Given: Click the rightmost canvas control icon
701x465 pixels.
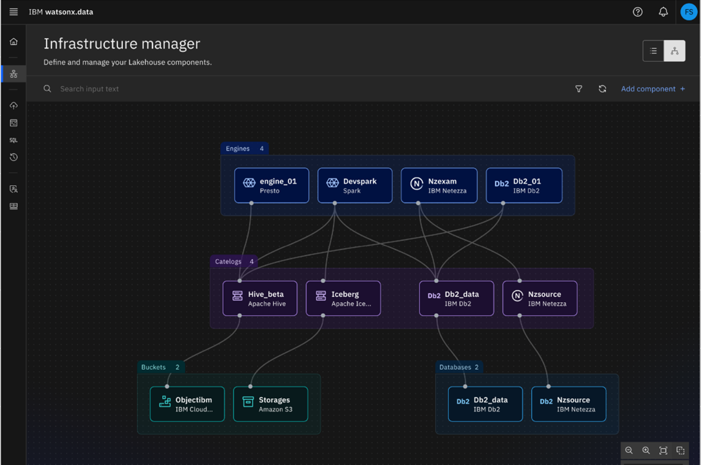Looking at the screenshot, I should pos(680,450).
